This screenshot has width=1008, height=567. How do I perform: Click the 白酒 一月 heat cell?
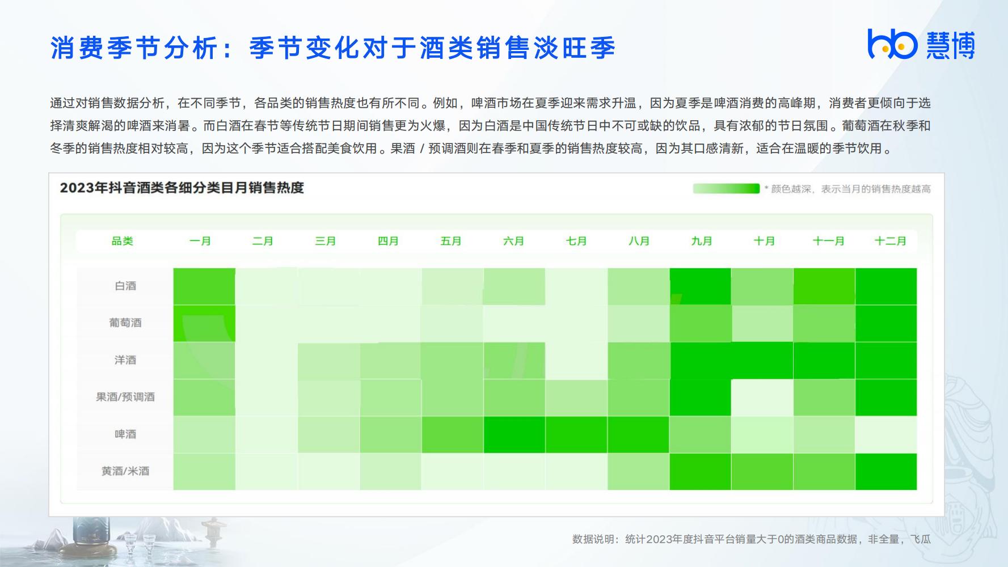click(204, 286)
